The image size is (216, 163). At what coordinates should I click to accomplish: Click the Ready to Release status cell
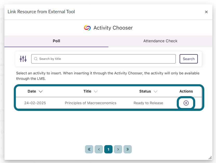tap(148, 103)
